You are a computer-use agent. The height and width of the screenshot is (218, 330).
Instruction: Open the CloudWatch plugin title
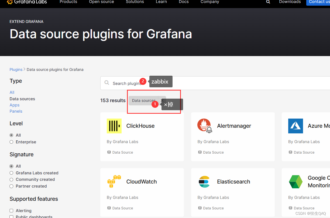142,182
